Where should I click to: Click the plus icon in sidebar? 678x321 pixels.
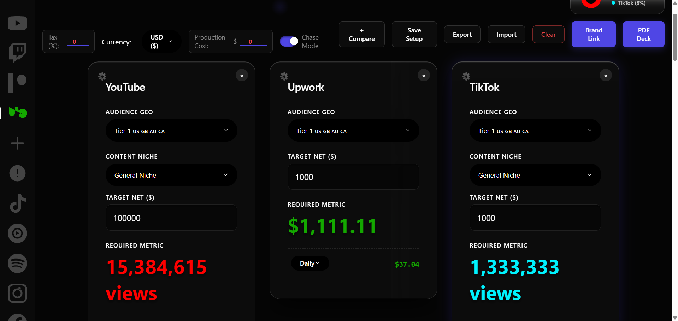(x=17, y=143)
